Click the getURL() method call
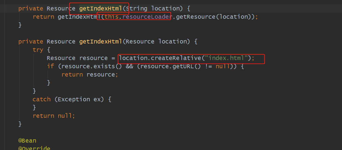Image resolution: width=342 pixels, height=150 pixels. 187,66
